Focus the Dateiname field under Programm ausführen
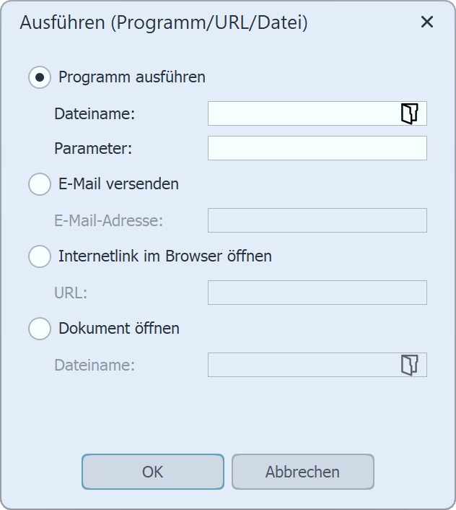456x510 pixels. coord(302,113)
